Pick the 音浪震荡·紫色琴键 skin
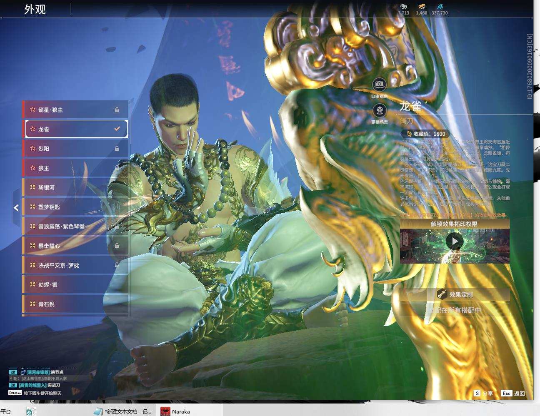The image size is (540, 416). tap(75, 227)
